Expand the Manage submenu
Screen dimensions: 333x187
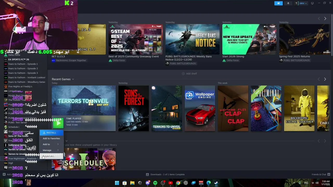(51, 150)
